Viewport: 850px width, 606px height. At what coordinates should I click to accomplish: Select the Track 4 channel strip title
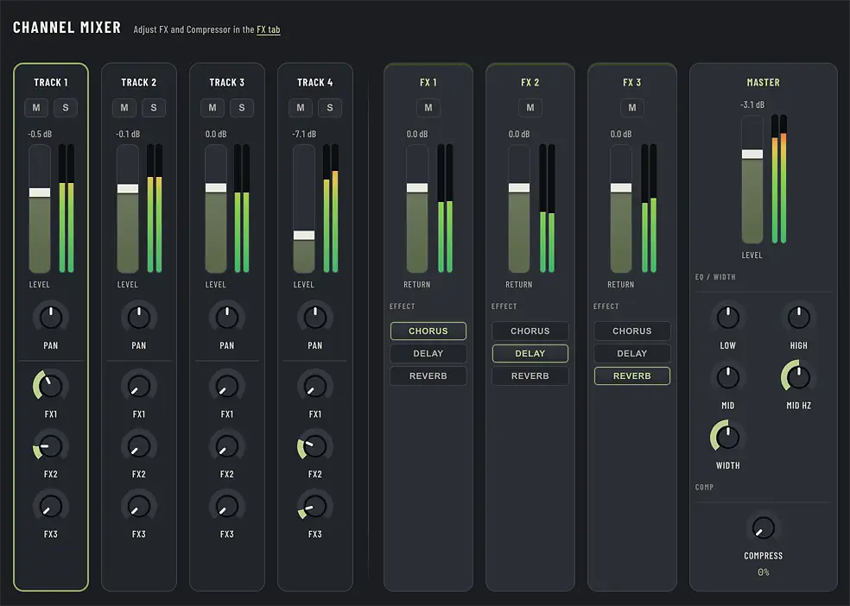coord(315,82)
